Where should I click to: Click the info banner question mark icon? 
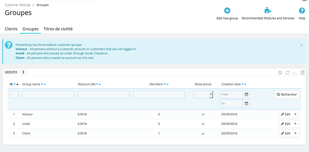point(8,45)
